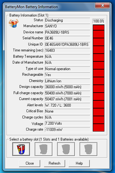The image size is (115, 173).
Task: Click the 'Chemistry' label
Action: point(36,81)
